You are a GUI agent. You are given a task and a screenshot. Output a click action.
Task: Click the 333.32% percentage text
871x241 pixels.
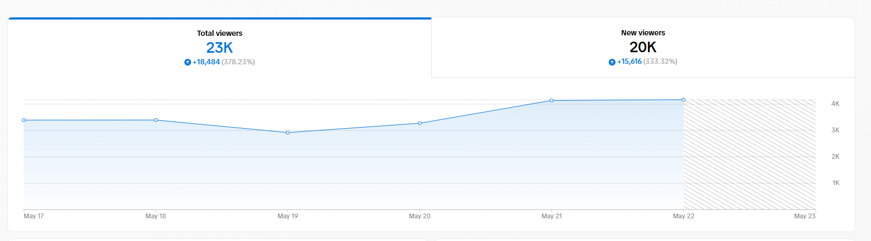661,62
